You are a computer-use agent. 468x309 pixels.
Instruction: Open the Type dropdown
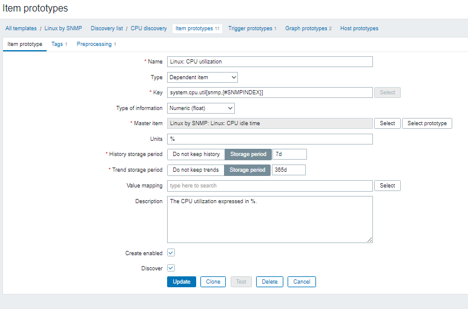pos(202,77)
